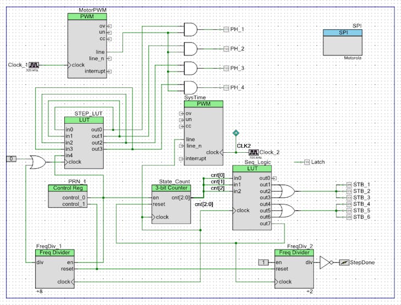Viewport: 401px width, 305px height.
Task: Select the PH_4 output pin
Action: [x=226, y=88]
